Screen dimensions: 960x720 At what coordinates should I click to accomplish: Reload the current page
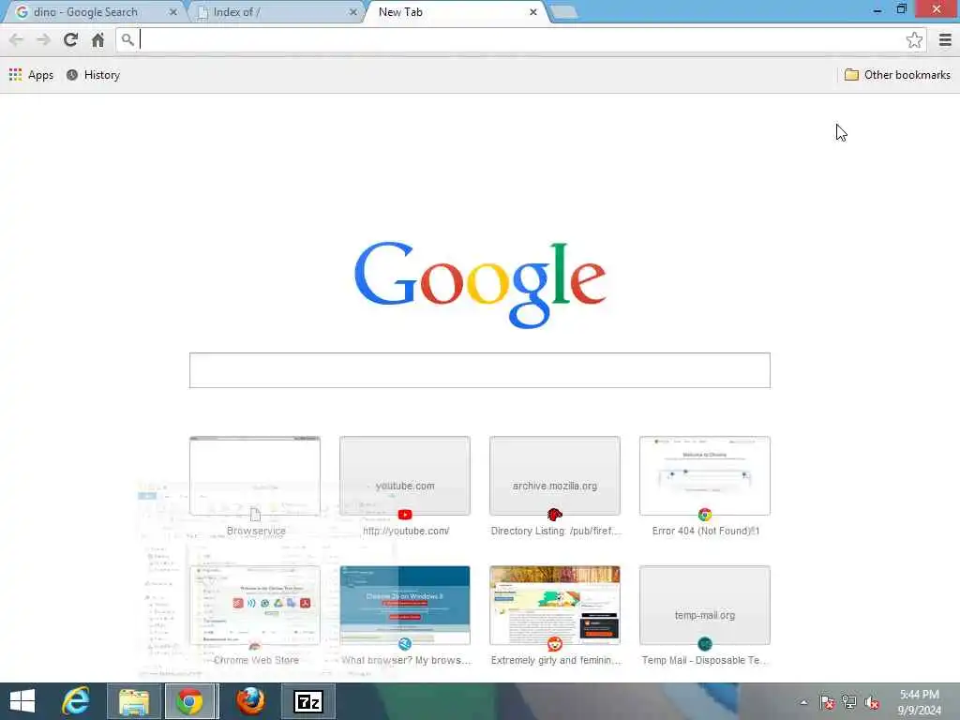point(70,39)
